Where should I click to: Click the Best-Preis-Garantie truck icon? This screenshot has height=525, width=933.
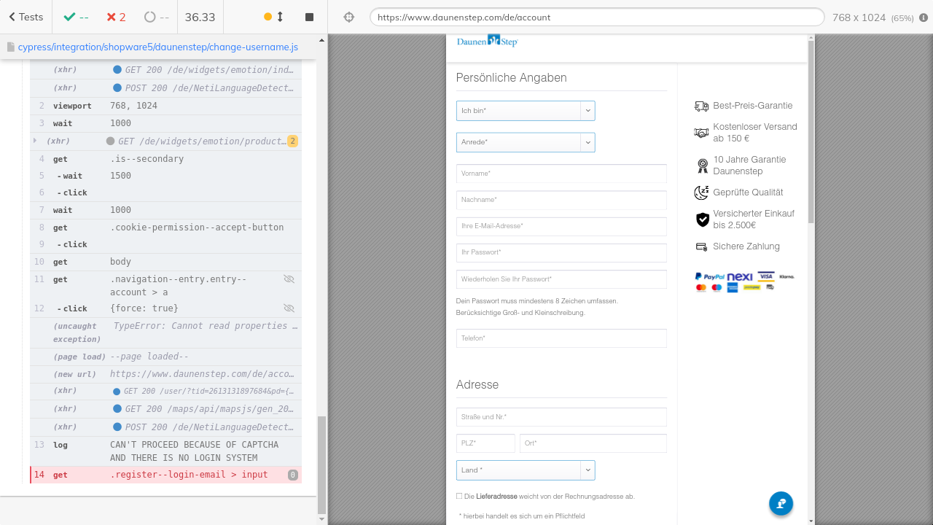pyautogui.click(x=701, y=106)
